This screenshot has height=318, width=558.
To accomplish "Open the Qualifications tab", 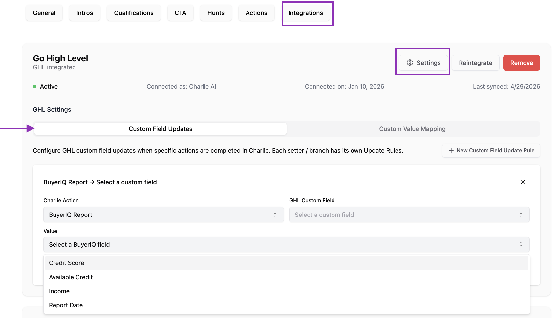I will click(134, 13).
